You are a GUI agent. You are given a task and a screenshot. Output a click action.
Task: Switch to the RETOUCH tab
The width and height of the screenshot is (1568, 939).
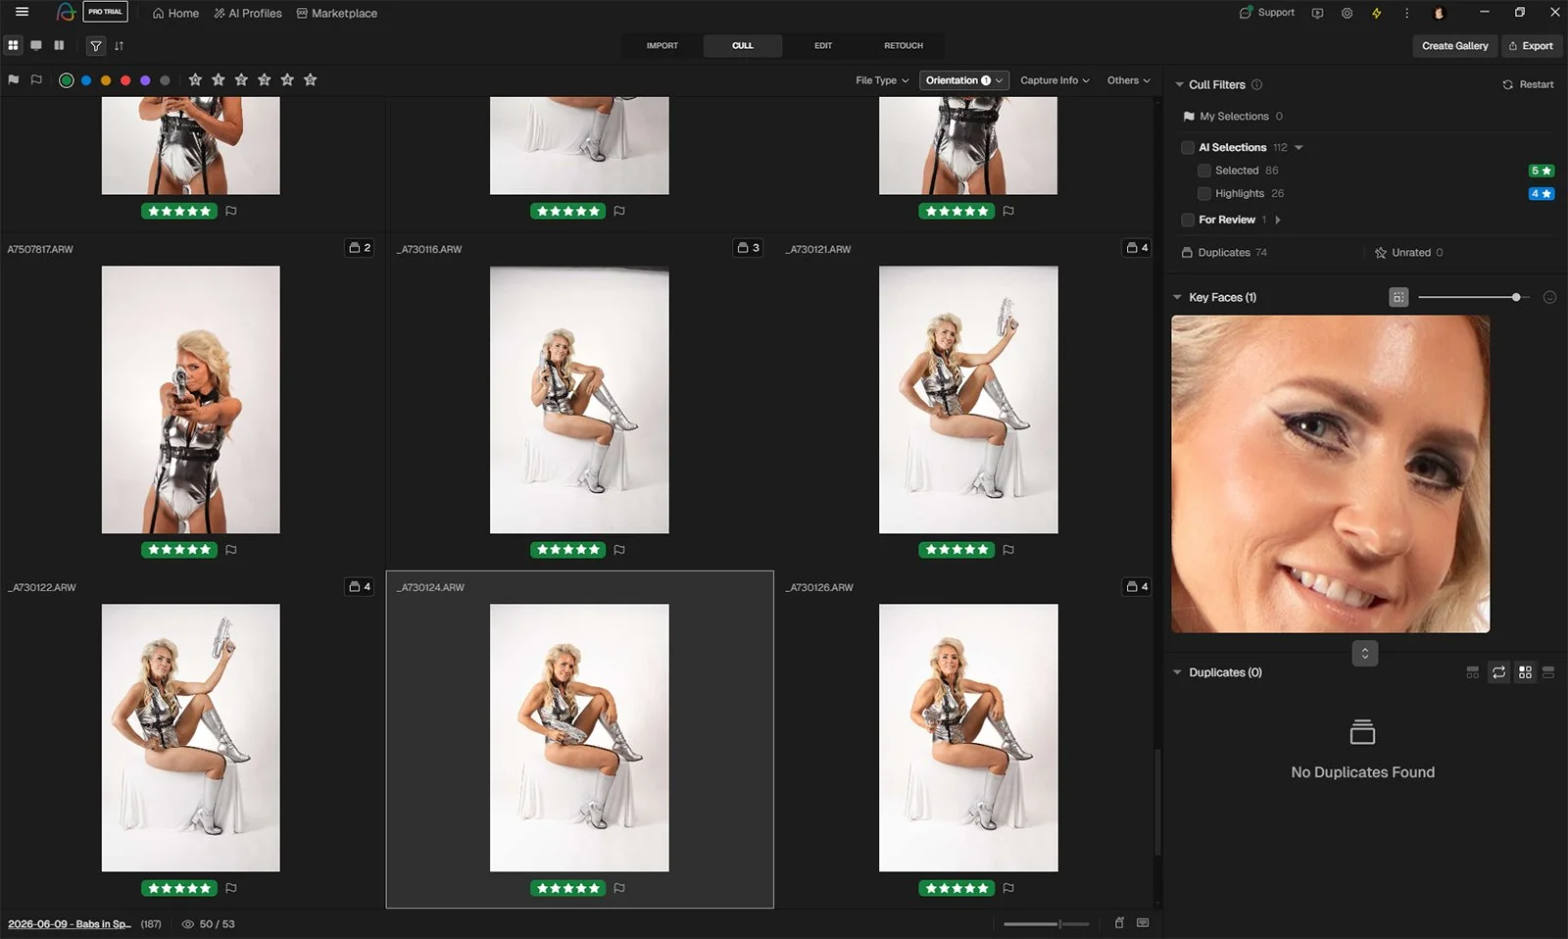(x=904, y=45)
